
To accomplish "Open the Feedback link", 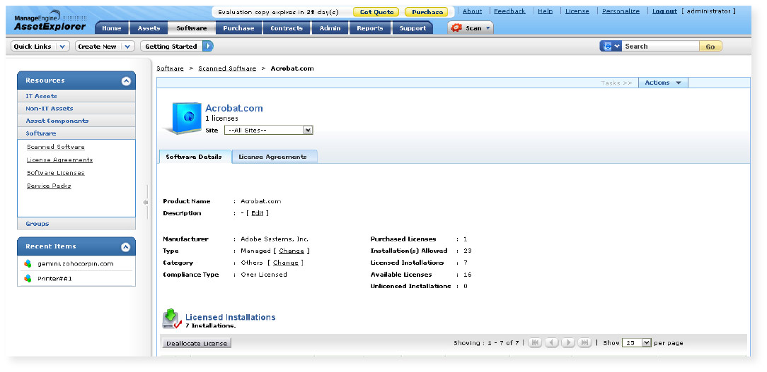I will pos(509,11).
